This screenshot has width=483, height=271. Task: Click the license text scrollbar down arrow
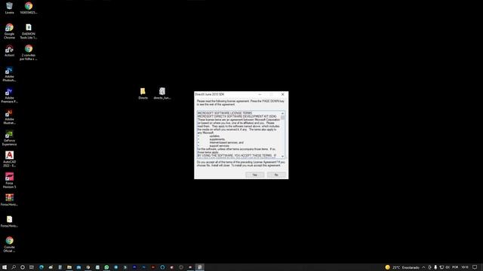(x=282, y=157)
